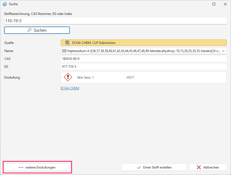
Task: Select the Skin Sens. 1 classification text
Action: click(85, 77)
